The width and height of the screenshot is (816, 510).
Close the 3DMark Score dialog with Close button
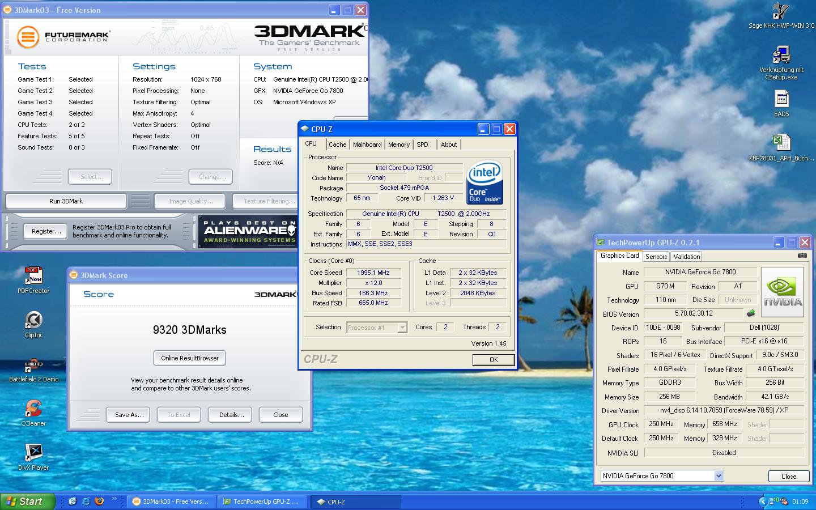tap(281, 415)
